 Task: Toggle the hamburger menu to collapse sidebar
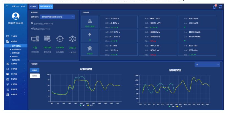tap(7, 6)
